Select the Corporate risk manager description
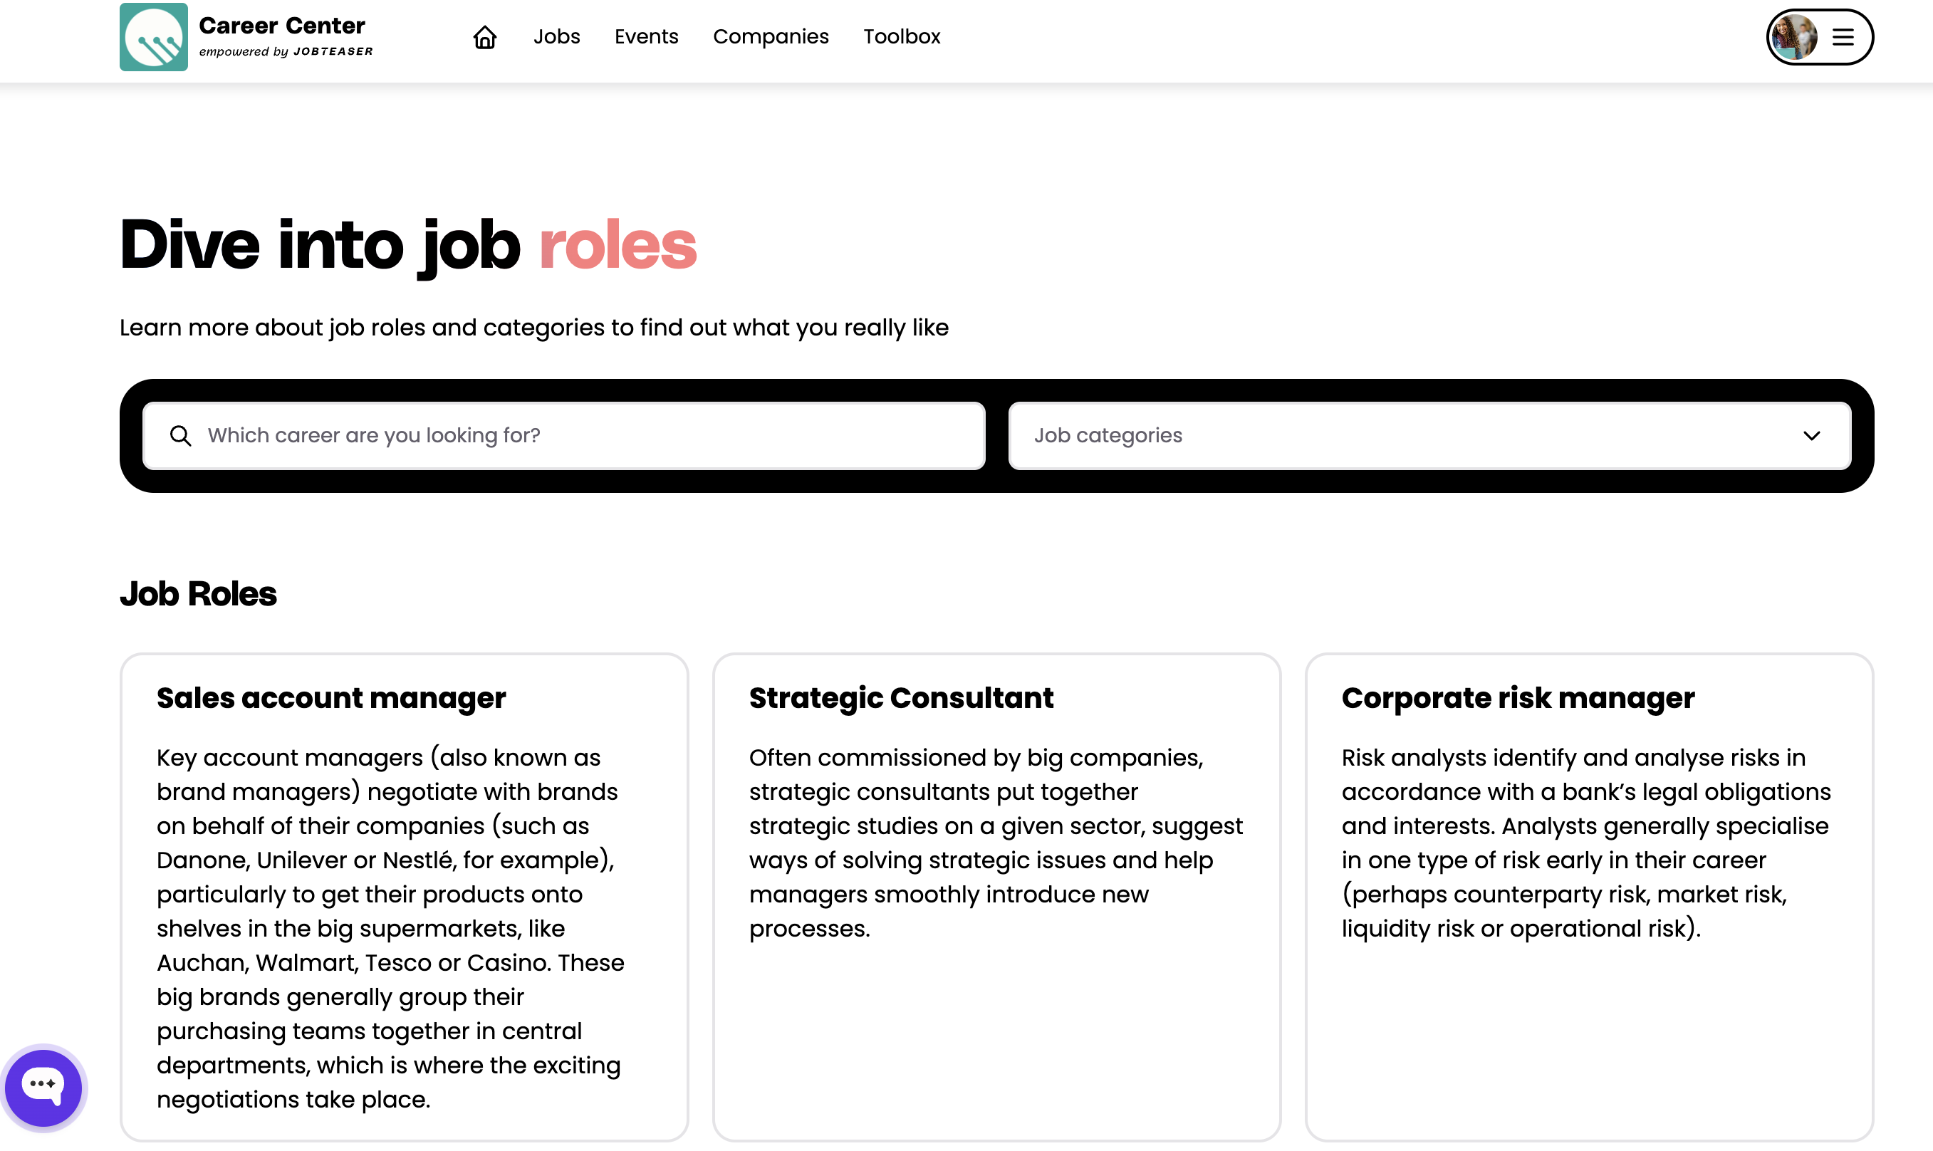The height and width of the screenshot is (1151, 1933). [1585, 843]
